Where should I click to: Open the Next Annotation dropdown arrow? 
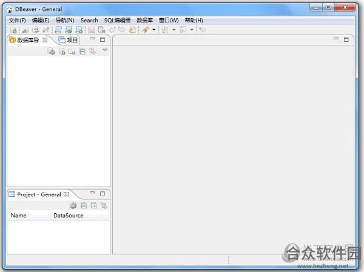[174, 30]
